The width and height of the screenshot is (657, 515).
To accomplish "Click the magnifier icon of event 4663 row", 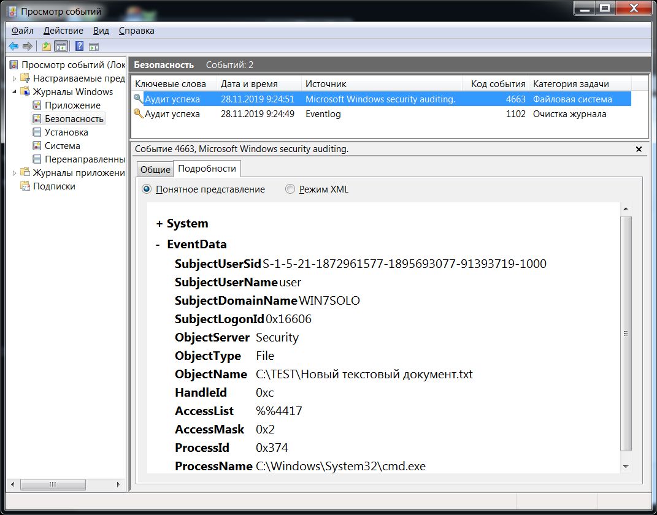I will click(x=138, y=99).
